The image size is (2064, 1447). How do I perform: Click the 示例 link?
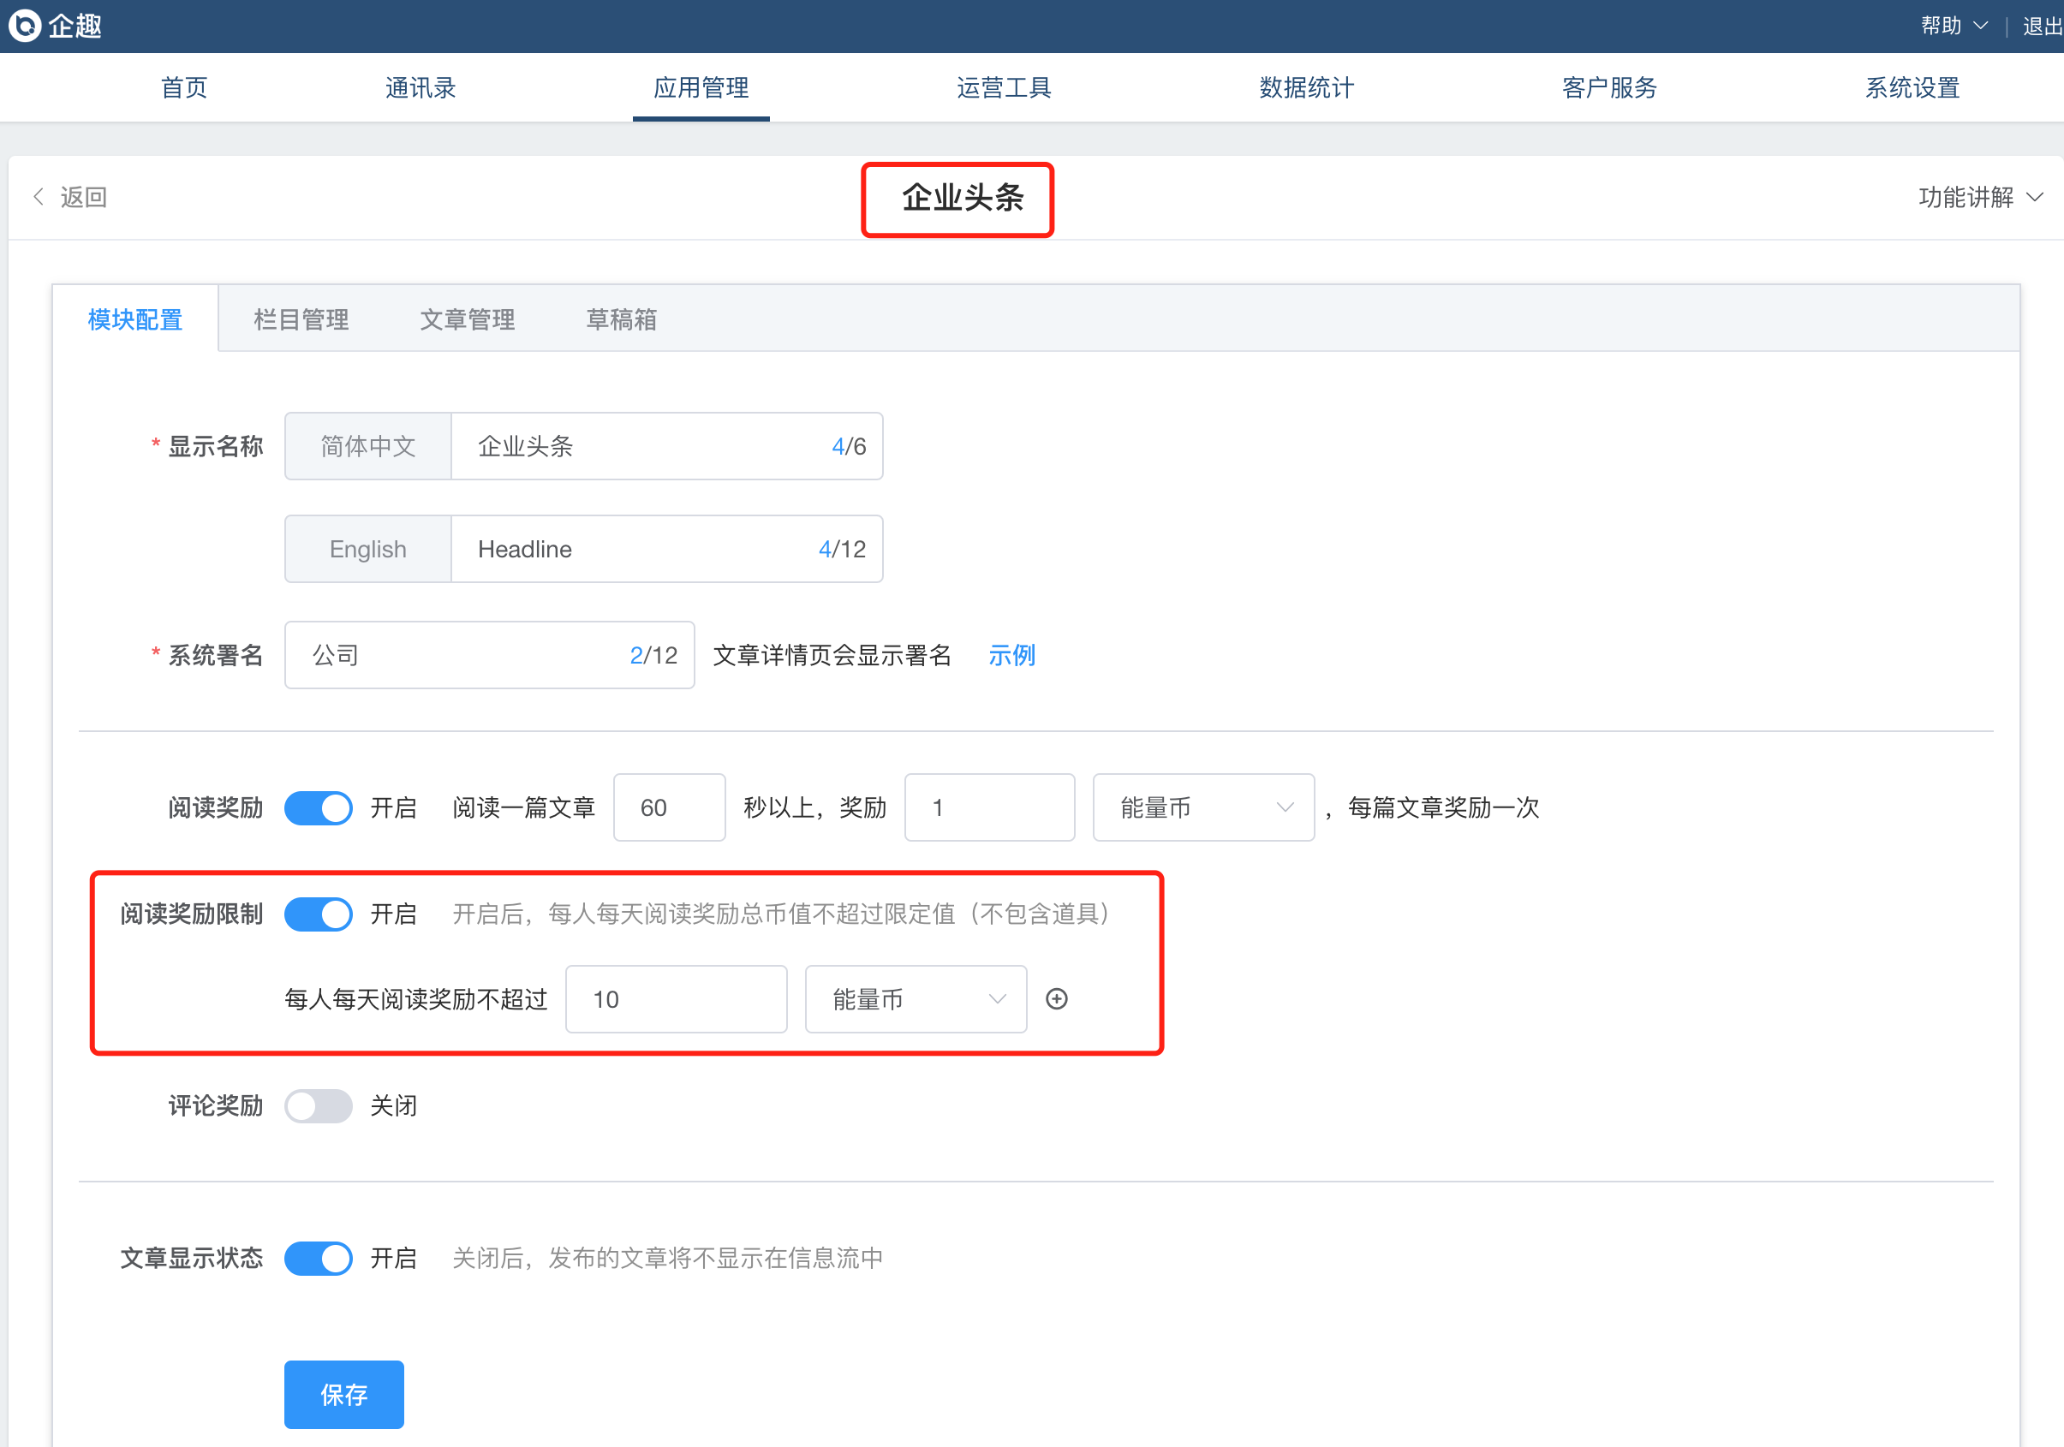coord(1011,655)
